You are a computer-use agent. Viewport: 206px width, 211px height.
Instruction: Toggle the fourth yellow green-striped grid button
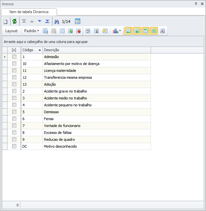click(154, 31)
